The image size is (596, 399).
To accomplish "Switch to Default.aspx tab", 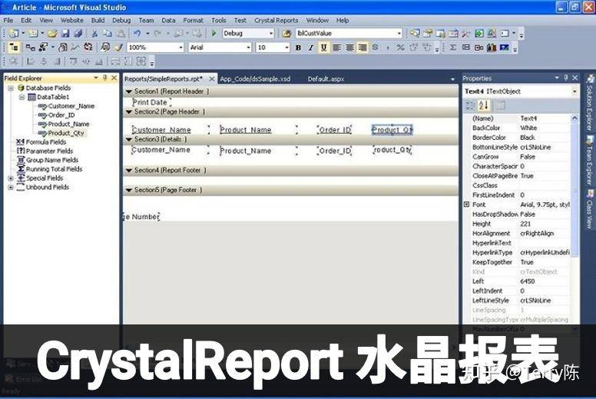I will [x=326, y=78].
